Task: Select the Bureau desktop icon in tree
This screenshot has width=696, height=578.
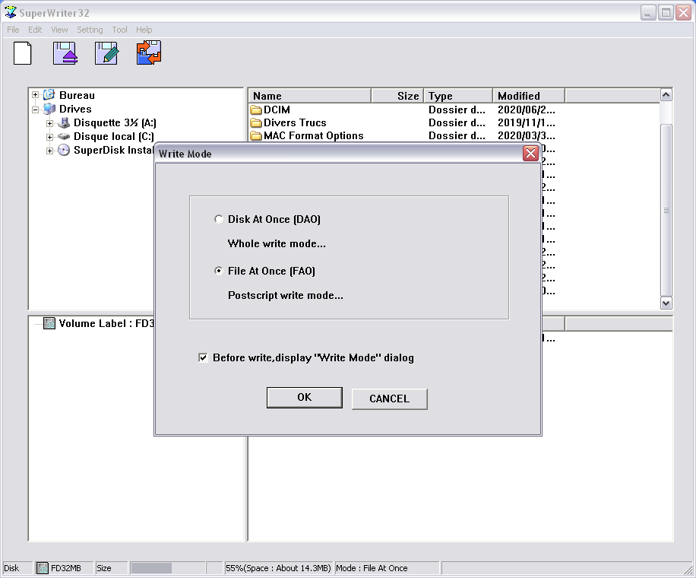Action: [49, 95]
